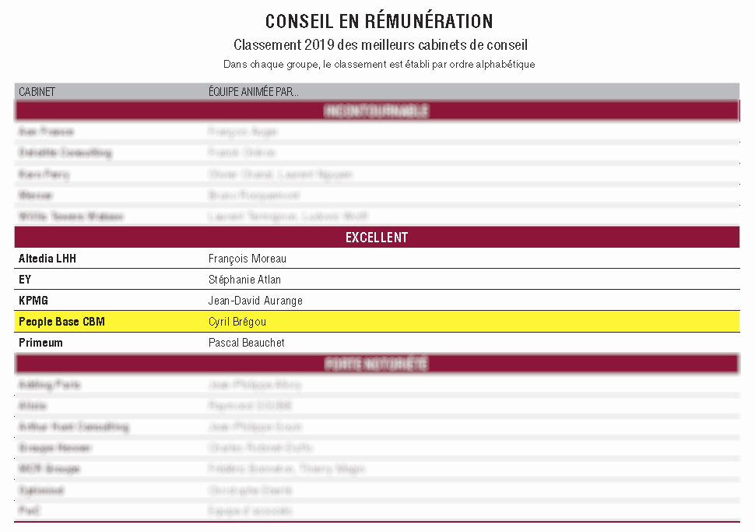Select the 'Classement 2019 des meilleurs cabinets' subtitle
This screenshot has height=532, width=755.
click(381, 45)
